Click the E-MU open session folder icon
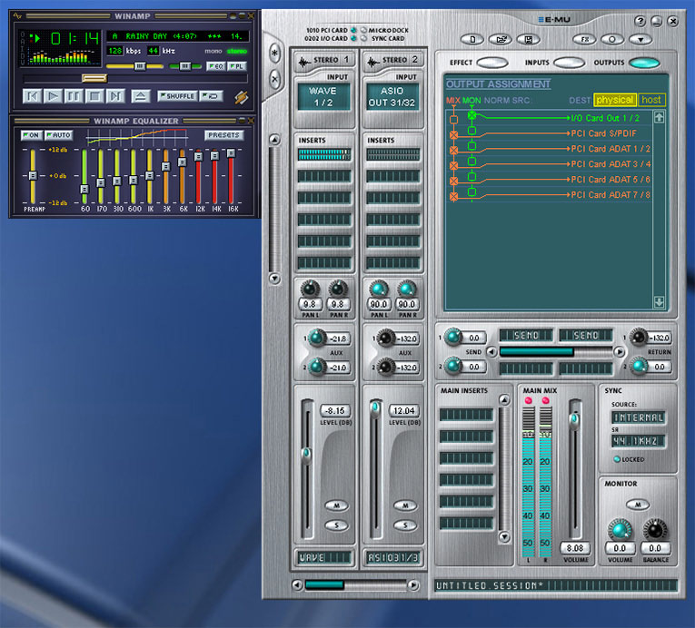Image resolution: width=695 pixels, height=628 pixels. click(499, 39)
